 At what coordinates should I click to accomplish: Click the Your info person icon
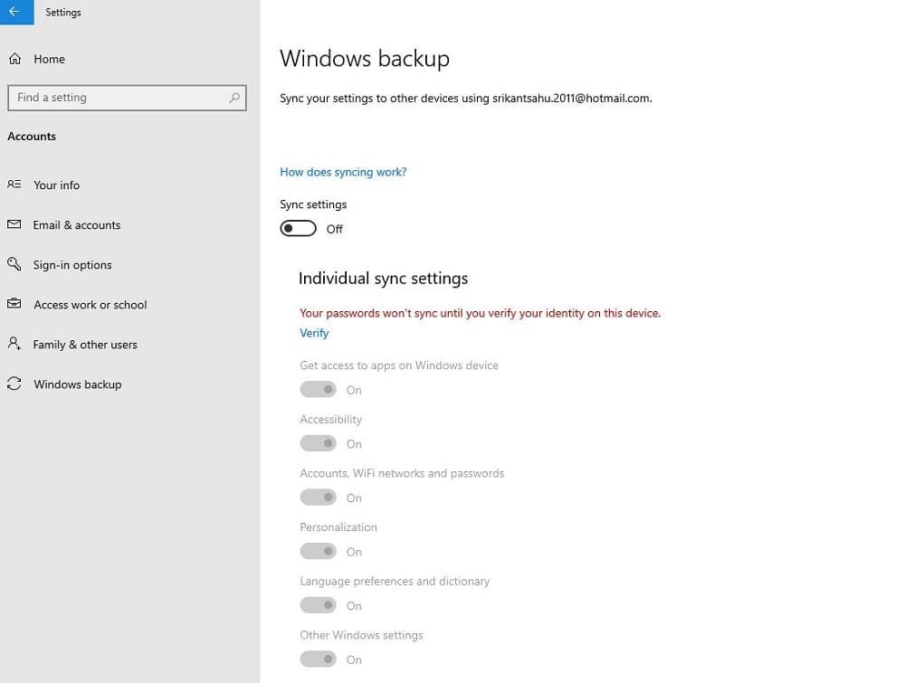click(x=14, y=185)
